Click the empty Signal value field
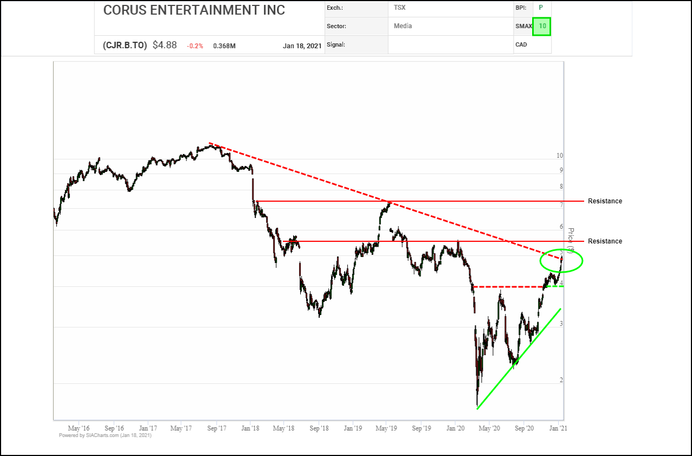 click(450, 44)
